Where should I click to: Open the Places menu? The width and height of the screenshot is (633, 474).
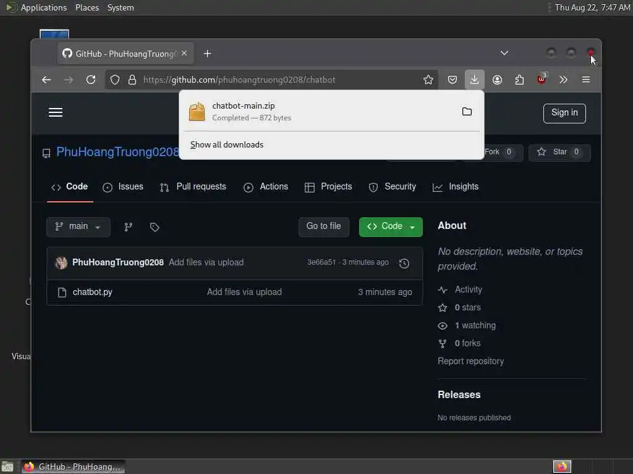87,7
